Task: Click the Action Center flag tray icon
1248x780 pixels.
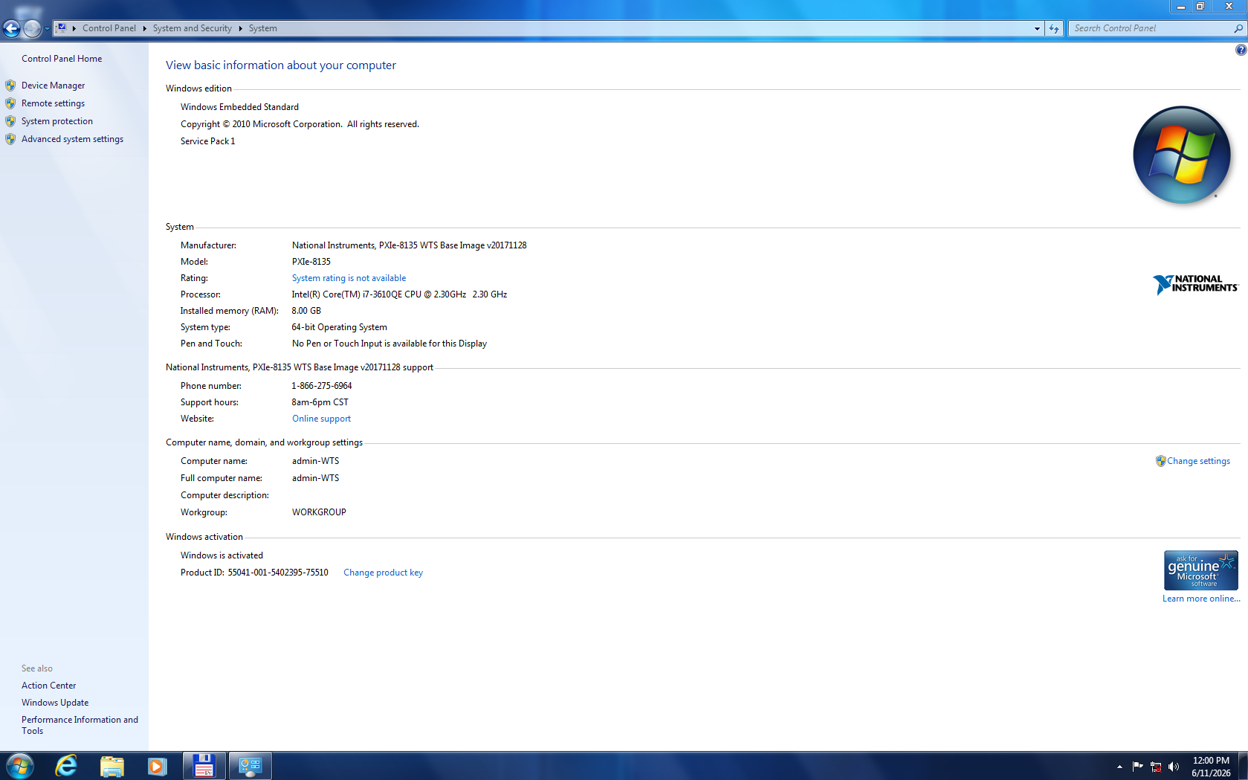Action: click(1137, 766)
